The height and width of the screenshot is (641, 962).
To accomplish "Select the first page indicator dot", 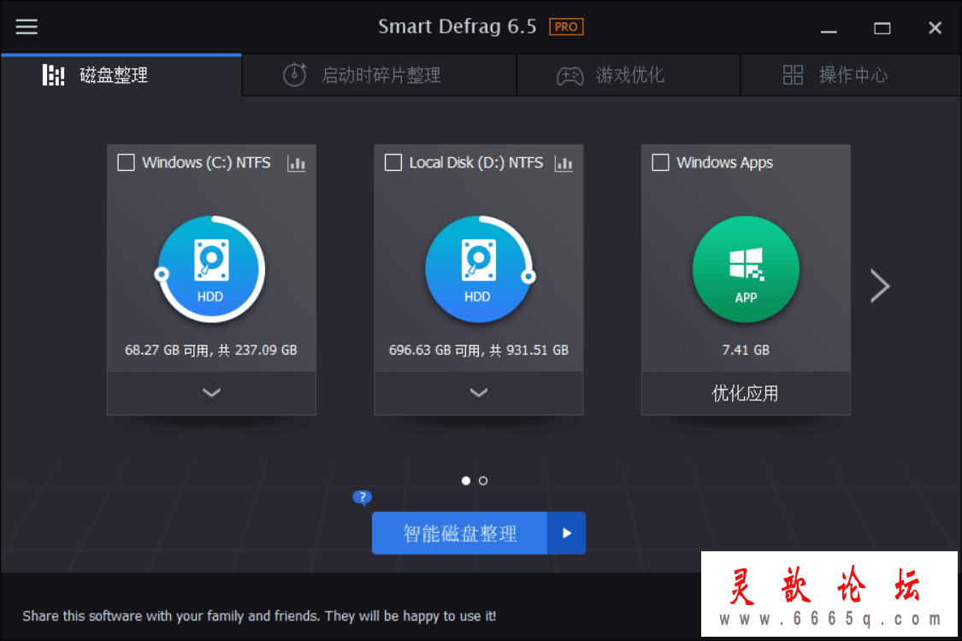I will point(466,481).
